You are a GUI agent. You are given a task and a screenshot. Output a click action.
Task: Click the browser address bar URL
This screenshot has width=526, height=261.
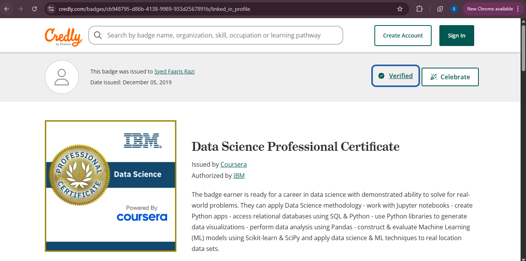pyautogui.click(x=154, y=9)
